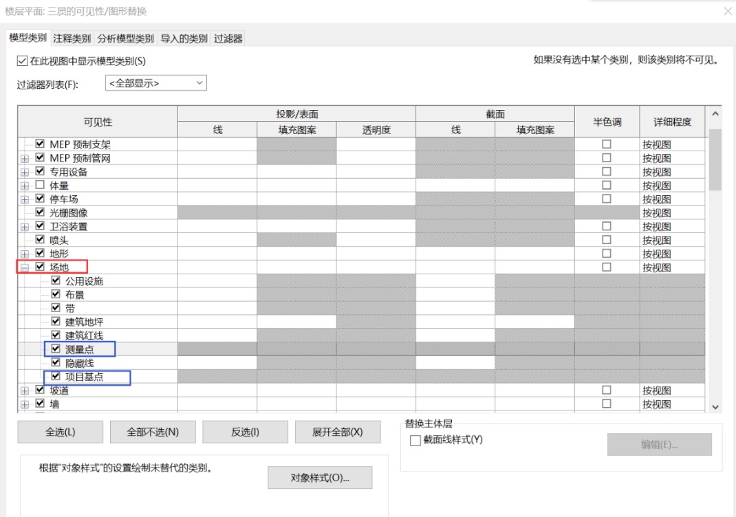
Task: Expand the 停车场 tree node
Action: tap(25, 199)
